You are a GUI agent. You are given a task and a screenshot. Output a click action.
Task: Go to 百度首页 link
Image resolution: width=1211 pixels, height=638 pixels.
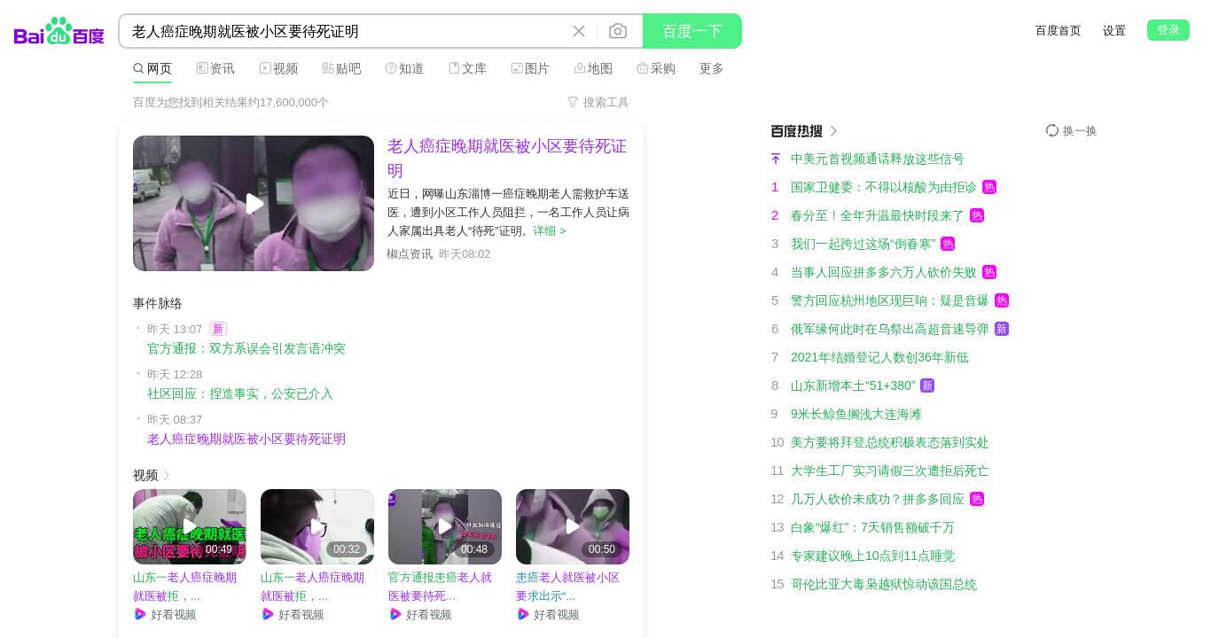coord(1059,30)
